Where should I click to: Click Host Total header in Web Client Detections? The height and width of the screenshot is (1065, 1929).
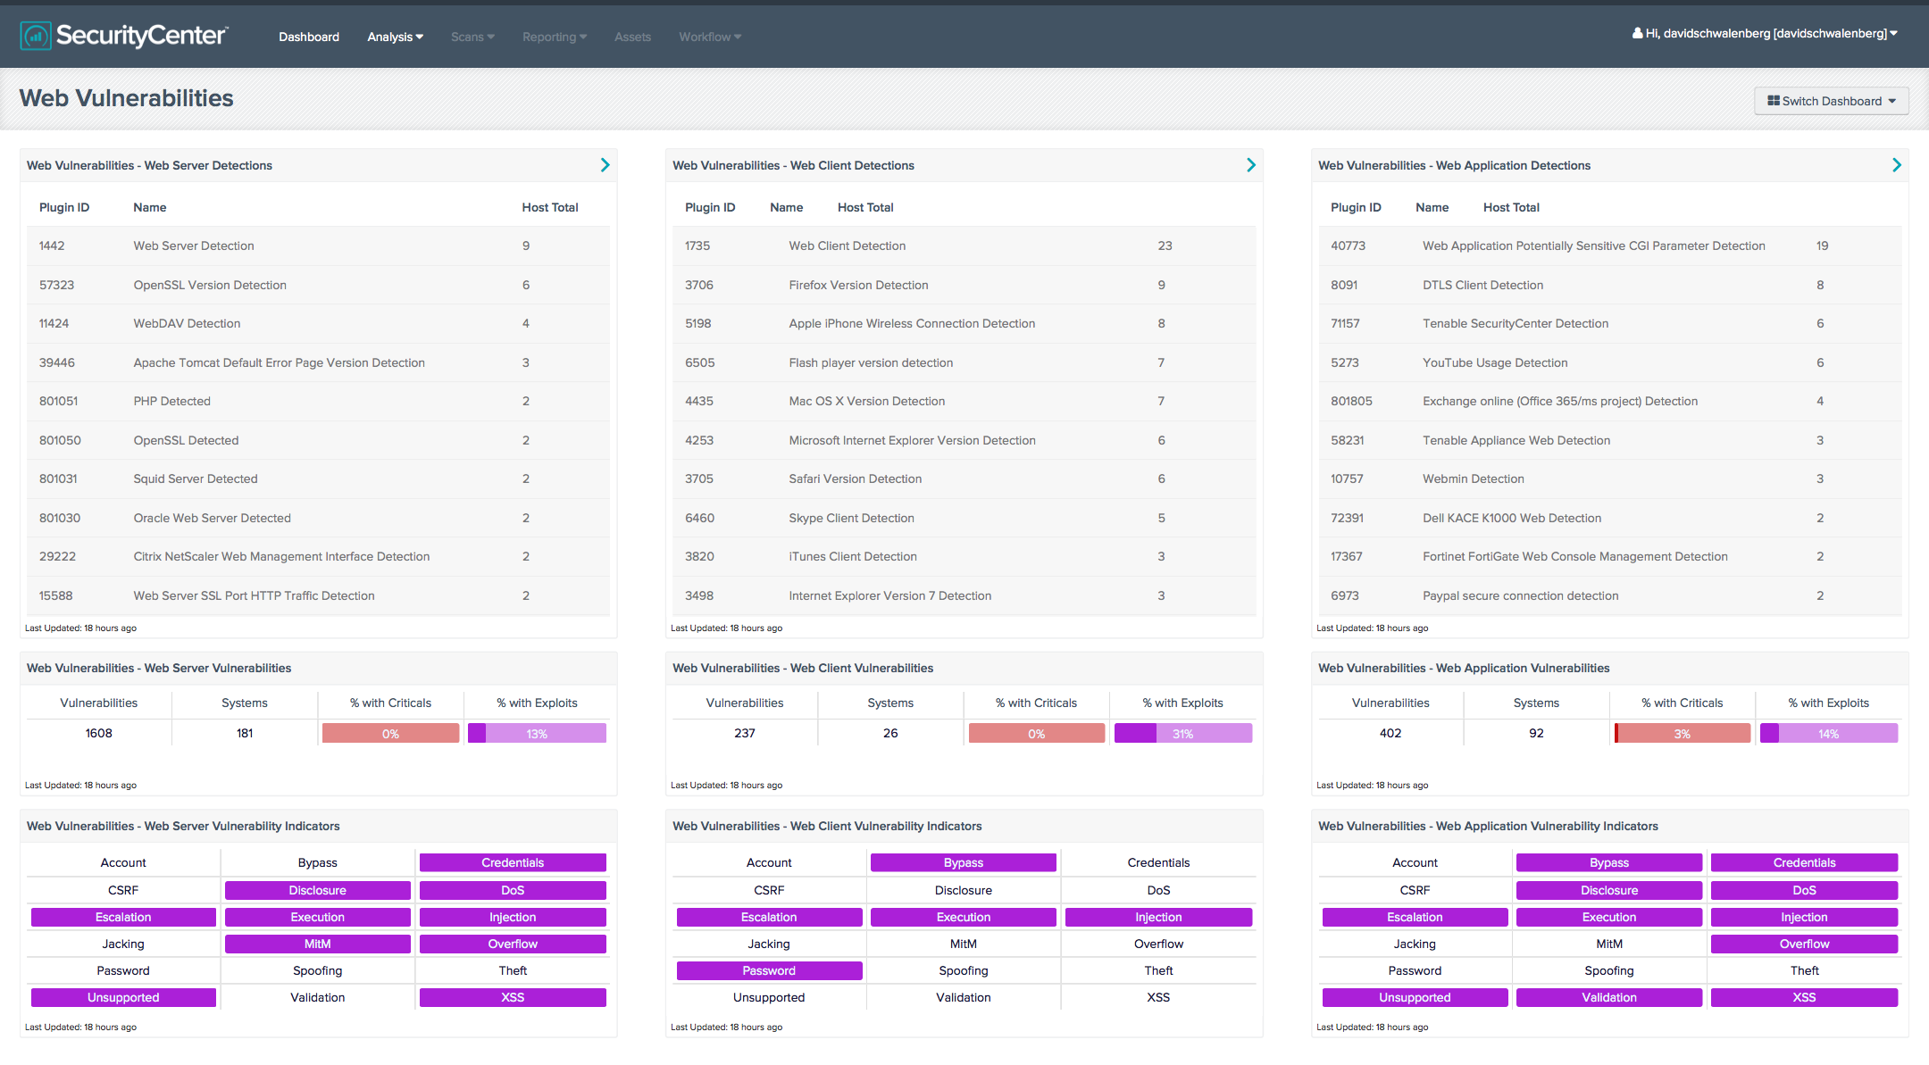[x=865, y=207]
